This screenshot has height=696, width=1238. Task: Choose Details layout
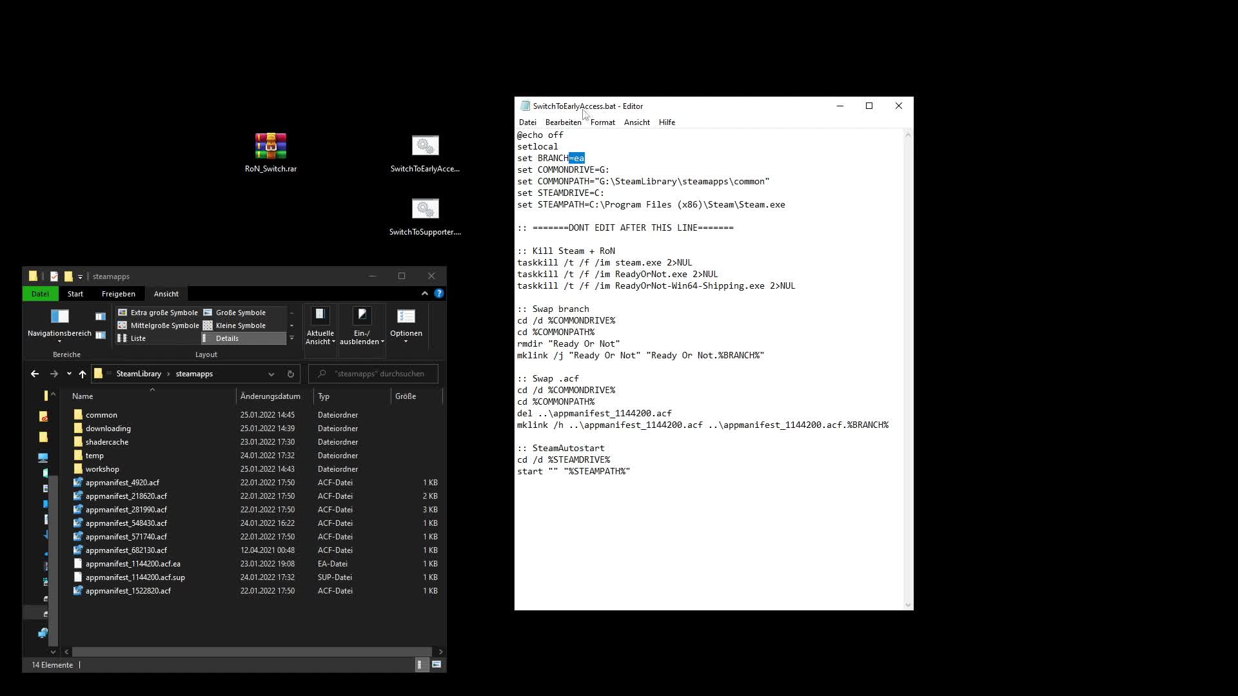tap(243, 338)
